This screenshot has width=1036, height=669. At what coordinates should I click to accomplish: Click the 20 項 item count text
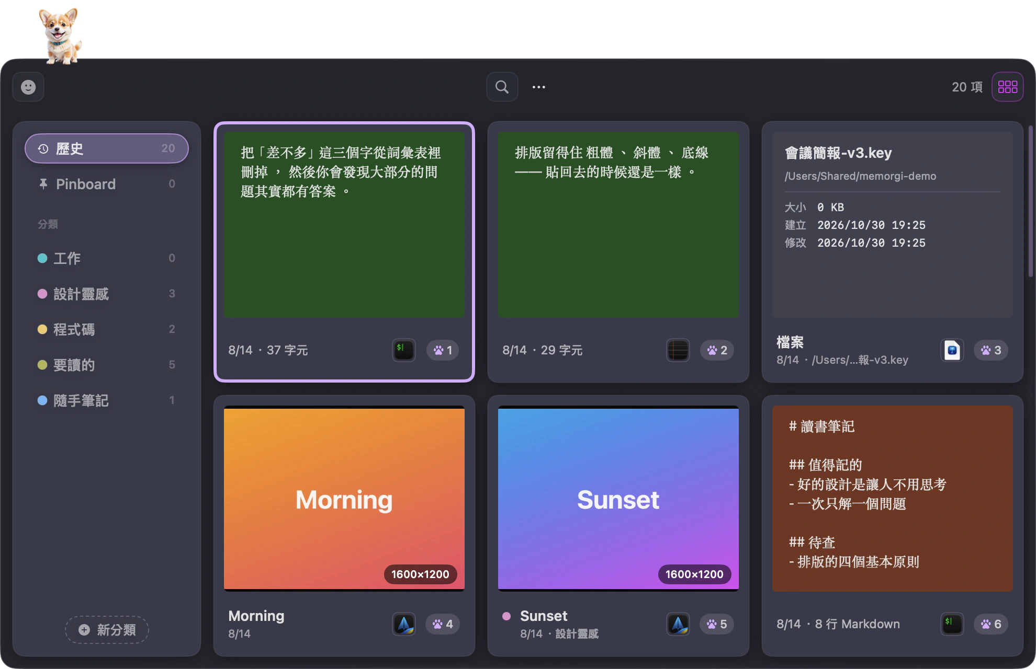pos(967,87)
